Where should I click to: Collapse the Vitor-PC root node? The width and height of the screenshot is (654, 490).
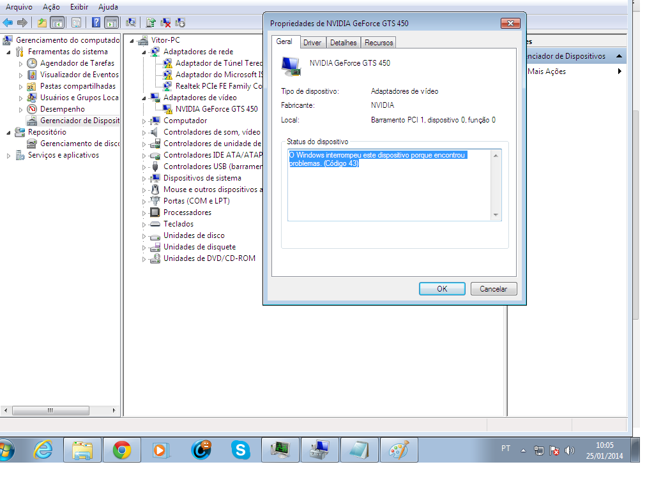132,41
